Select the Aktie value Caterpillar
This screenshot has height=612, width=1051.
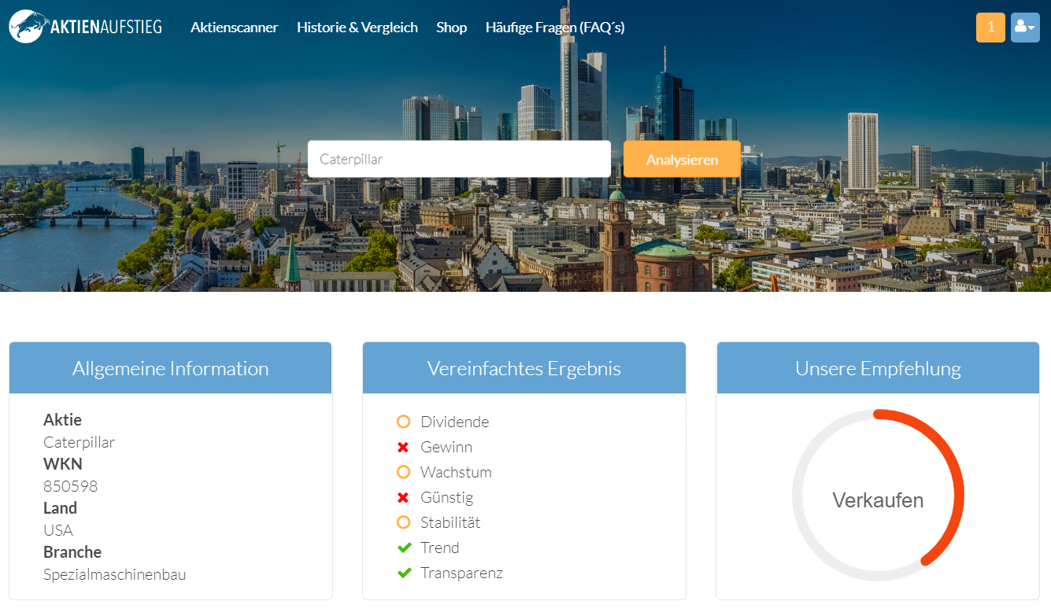coord(79,442)
